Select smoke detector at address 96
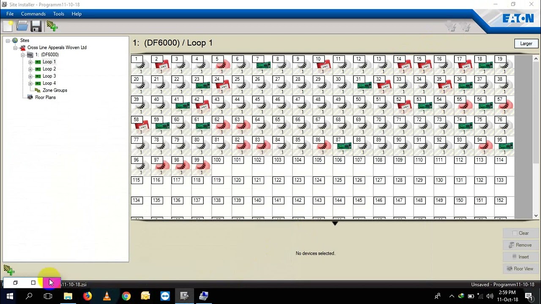 pos(141,167)
